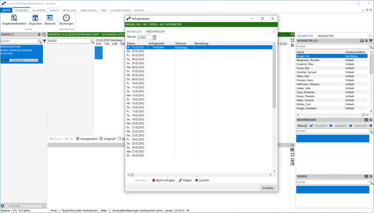
Task: Open the Vorgang dropdown menu
Action: pos(108,139)
